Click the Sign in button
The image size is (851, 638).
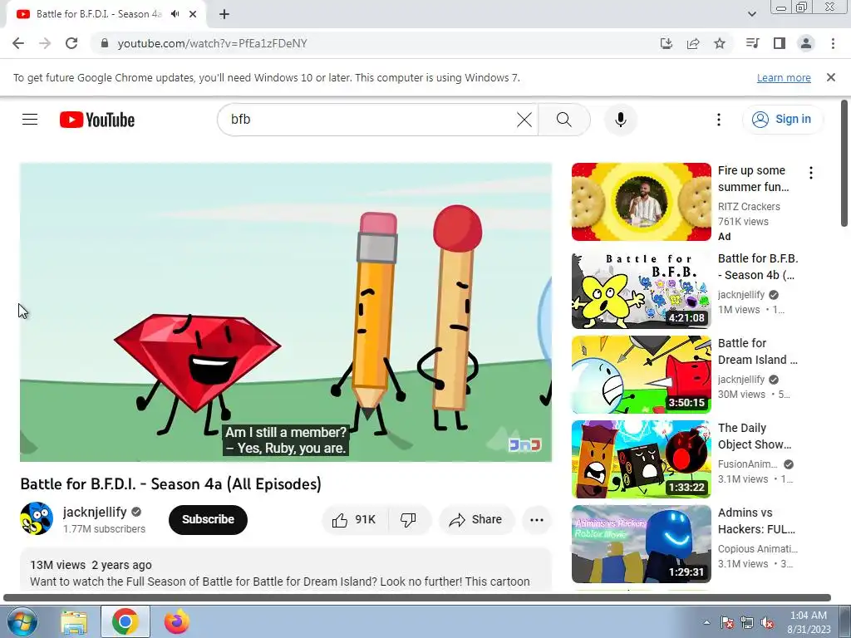(782, 120)
